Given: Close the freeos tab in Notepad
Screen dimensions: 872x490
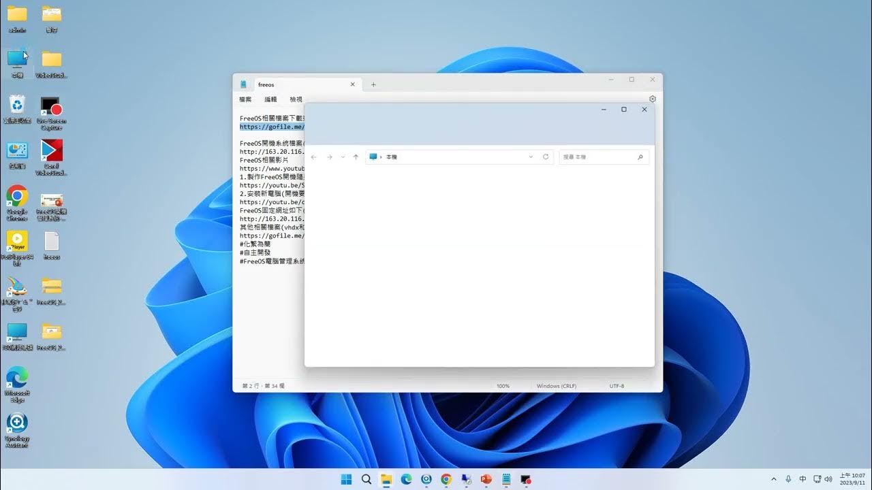Looking at the screenshot, I should pyautogui.click(x=352, y=84).
